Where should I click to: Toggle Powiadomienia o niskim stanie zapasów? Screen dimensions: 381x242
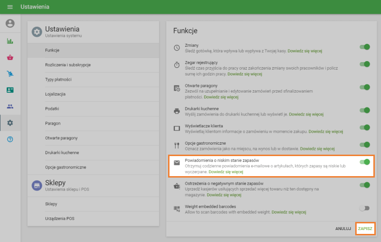coord(364,162)
